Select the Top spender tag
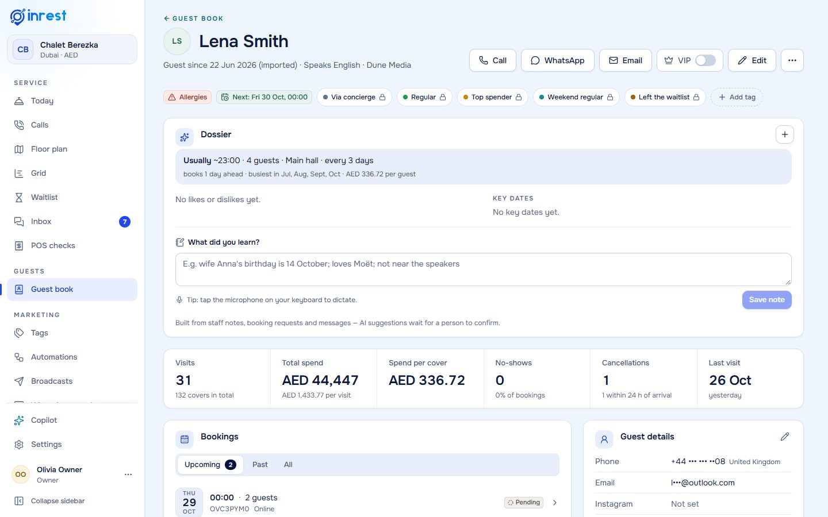Screen dimensions: 828x517 click(x=492, y=97)
